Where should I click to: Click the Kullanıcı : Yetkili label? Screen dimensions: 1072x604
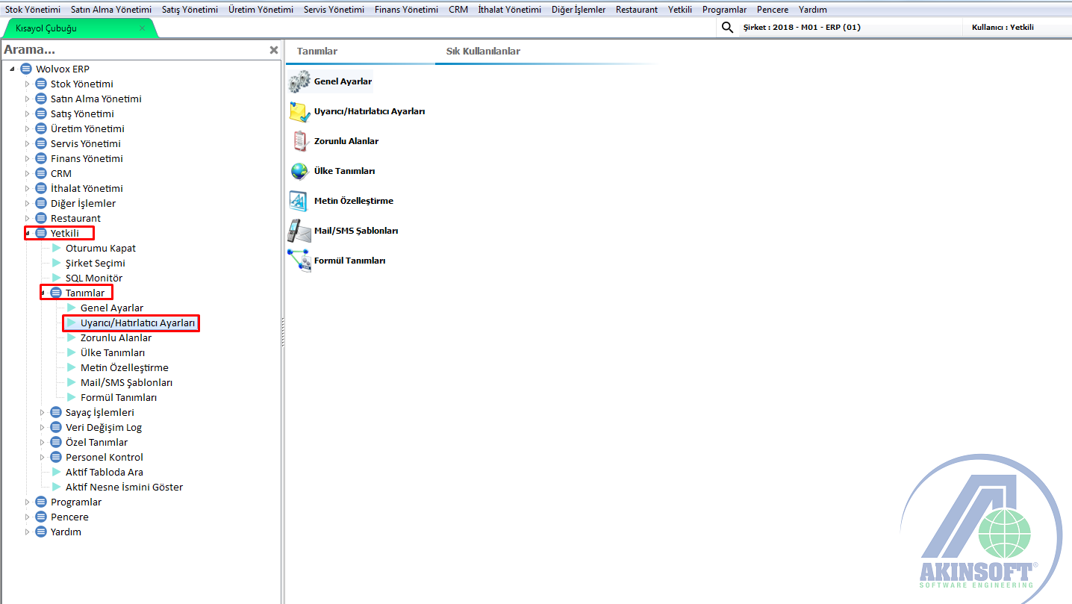point(1003,28)
